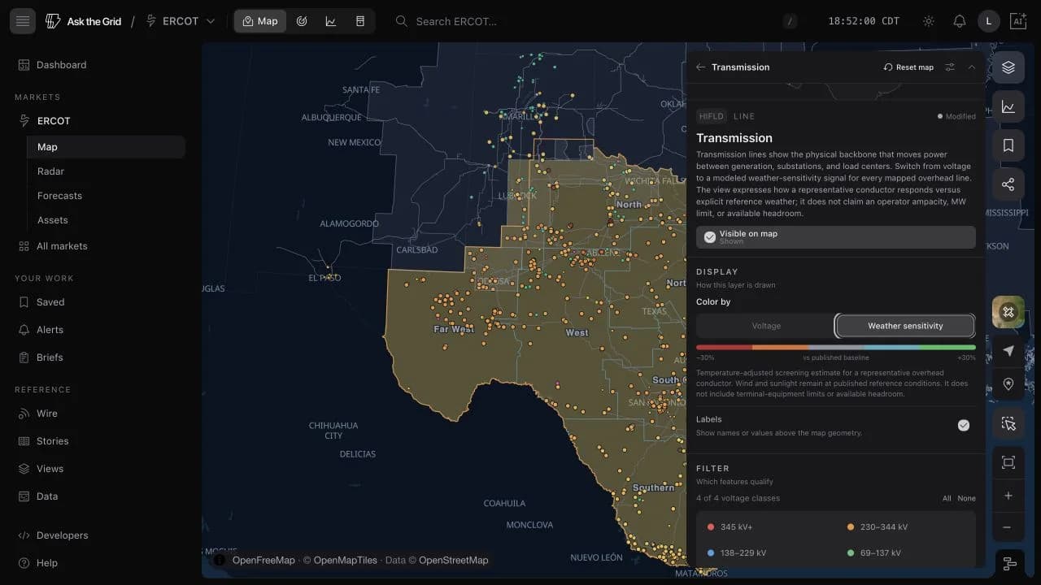This screenshot has width=1041, height=585.
Task: Click the bookmark icon on map toolbar
Action: coord(1008,145)
